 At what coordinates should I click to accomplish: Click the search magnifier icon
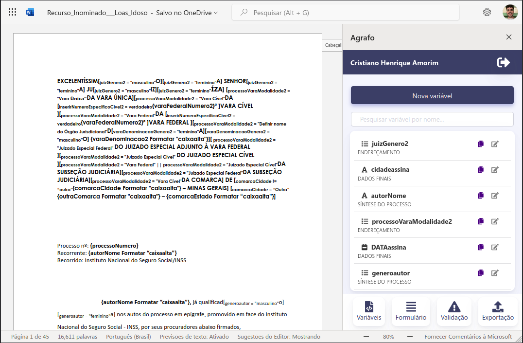[x=244, y=12]
